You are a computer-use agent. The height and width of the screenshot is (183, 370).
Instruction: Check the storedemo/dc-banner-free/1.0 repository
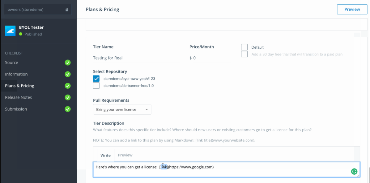(x=96, y=86)
